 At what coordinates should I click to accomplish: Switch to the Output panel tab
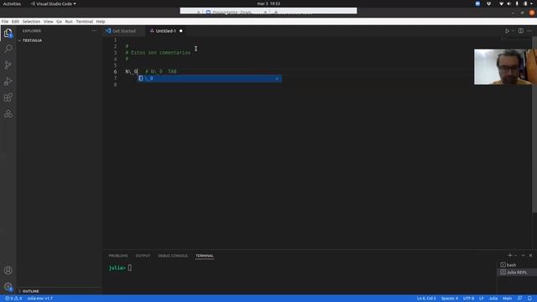pos(143,256)
